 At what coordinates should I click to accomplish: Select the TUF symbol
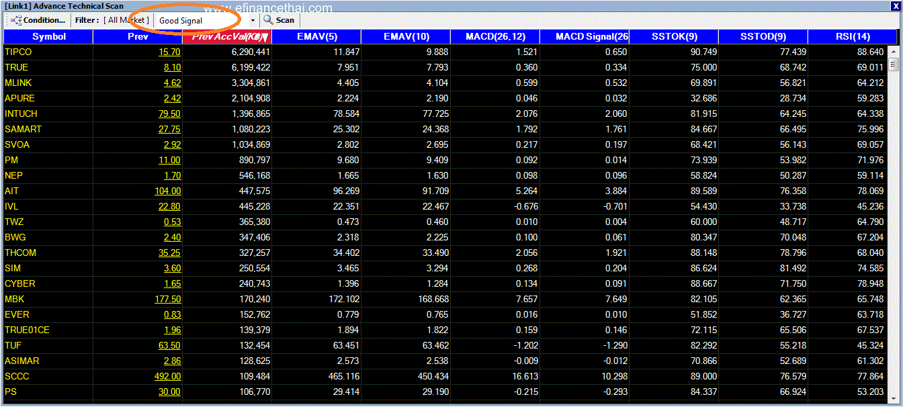point(13,345)
